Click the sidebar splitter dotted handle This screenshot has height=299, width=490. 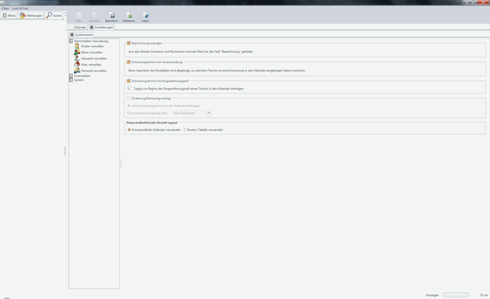click(65, 151)
